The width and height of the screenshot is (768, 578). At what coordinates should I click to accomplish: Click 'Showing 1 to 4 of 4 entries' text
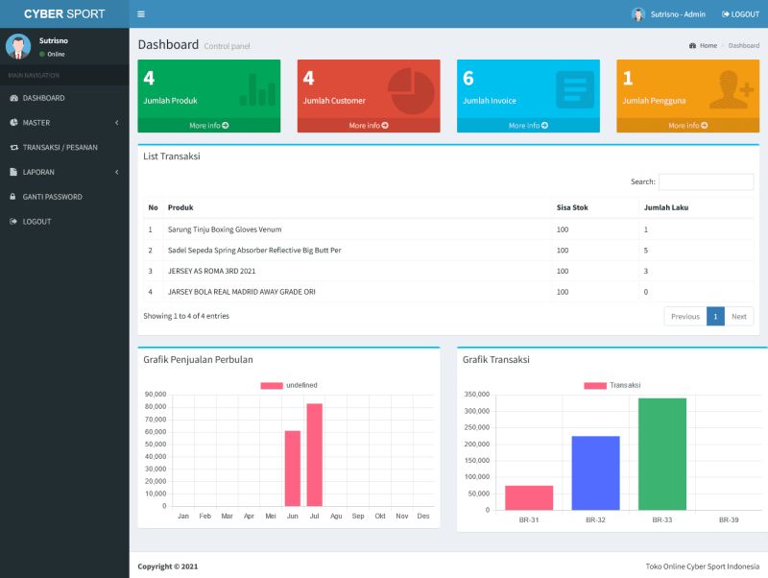click(186, 316)
